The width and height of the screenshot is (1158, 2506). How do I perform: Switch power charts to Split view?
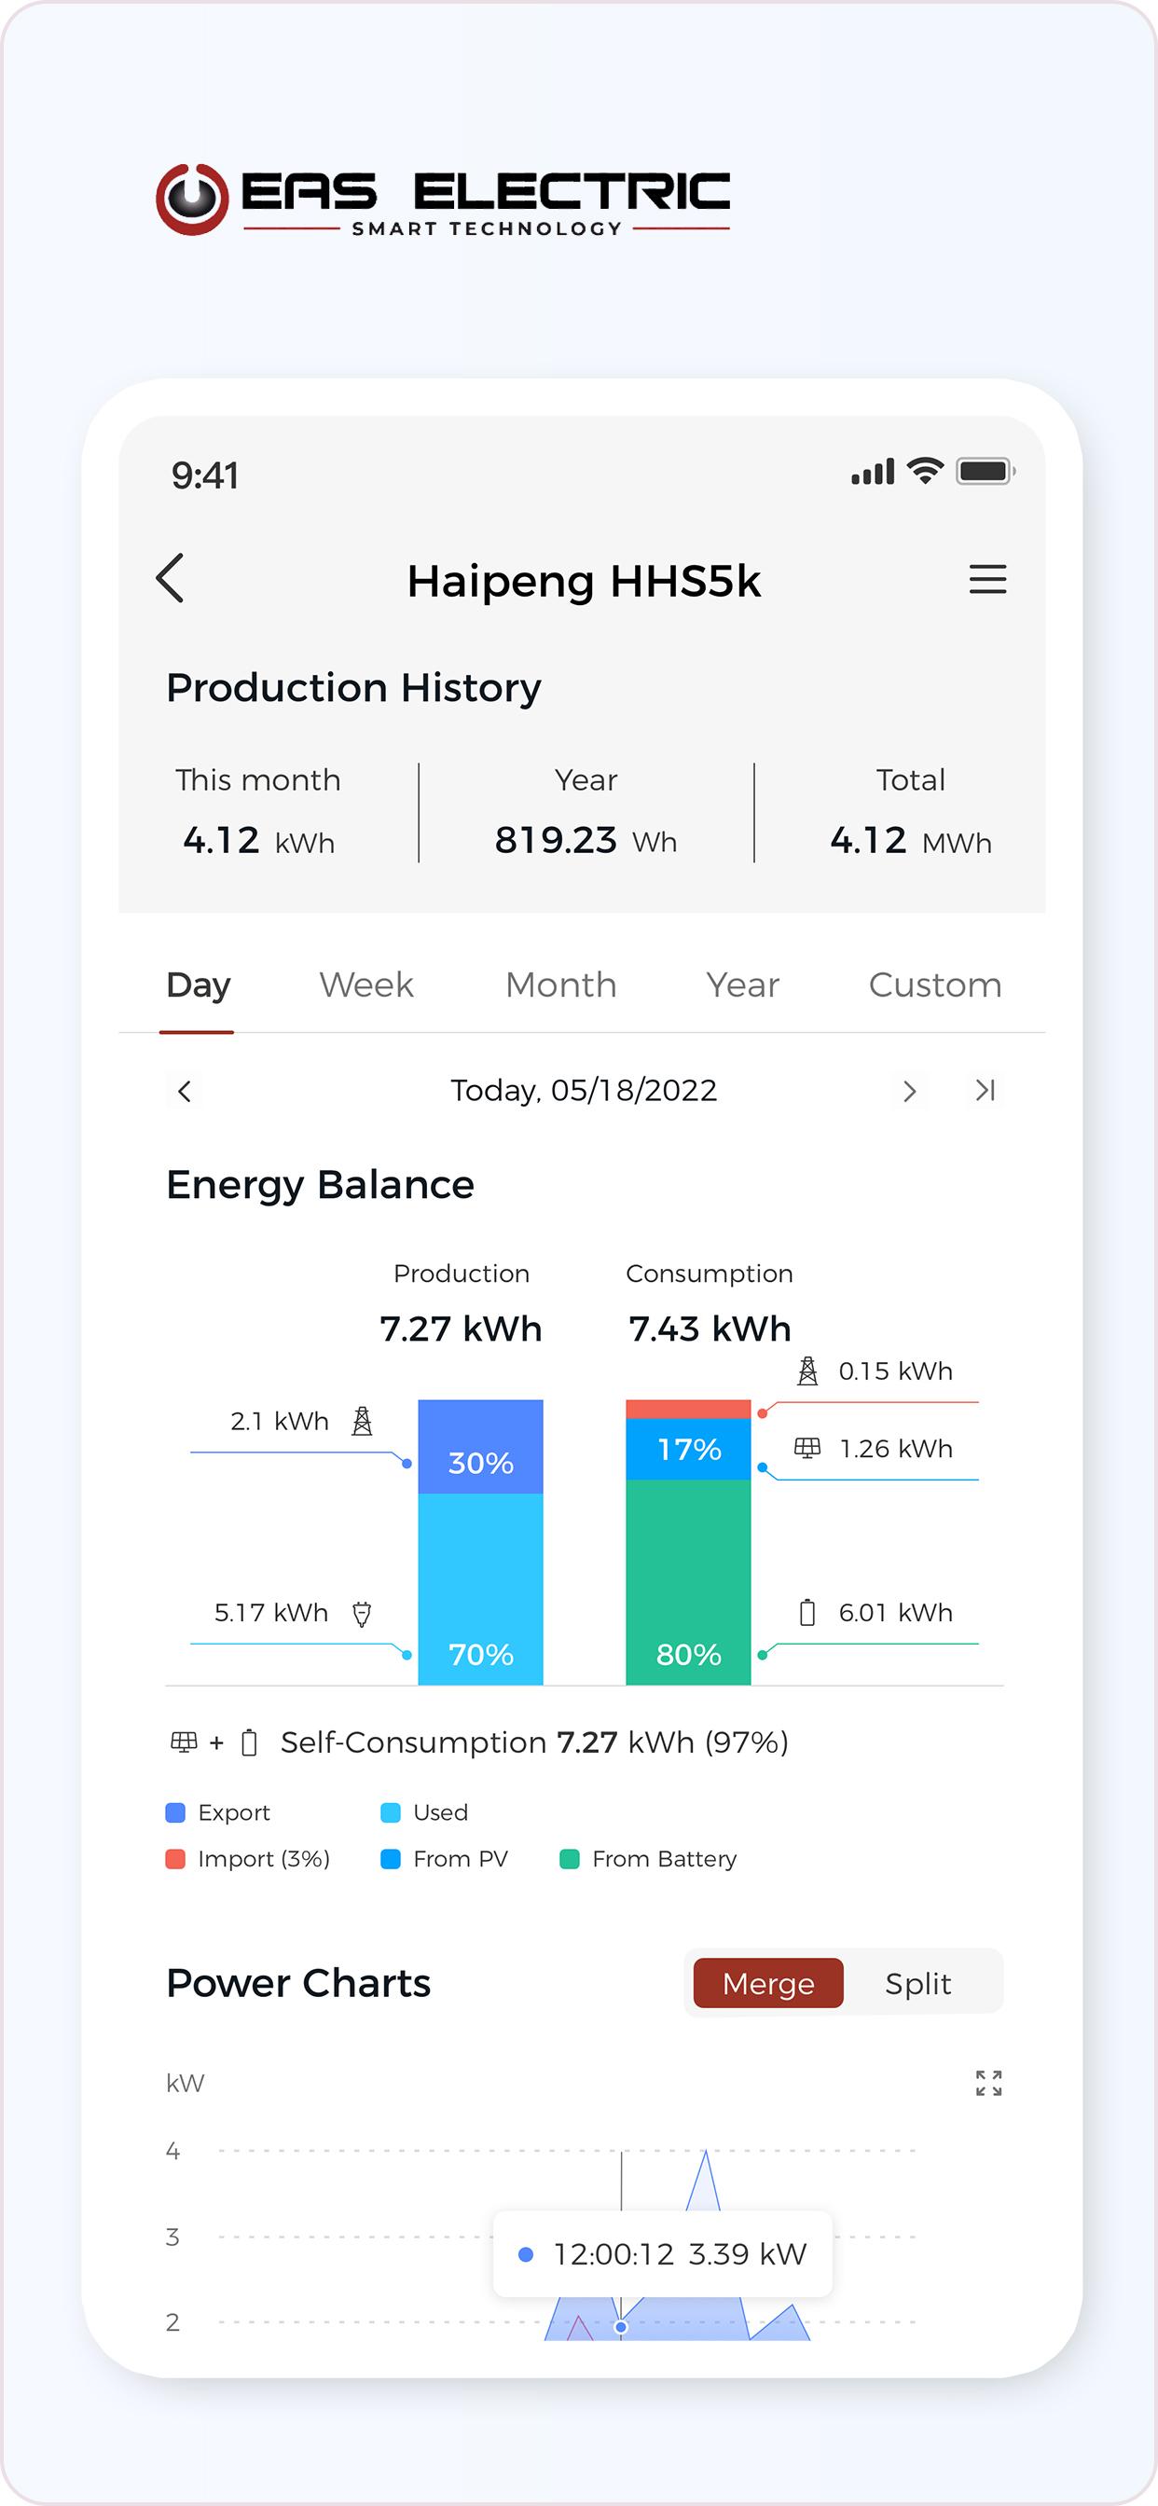[917, 1984]
